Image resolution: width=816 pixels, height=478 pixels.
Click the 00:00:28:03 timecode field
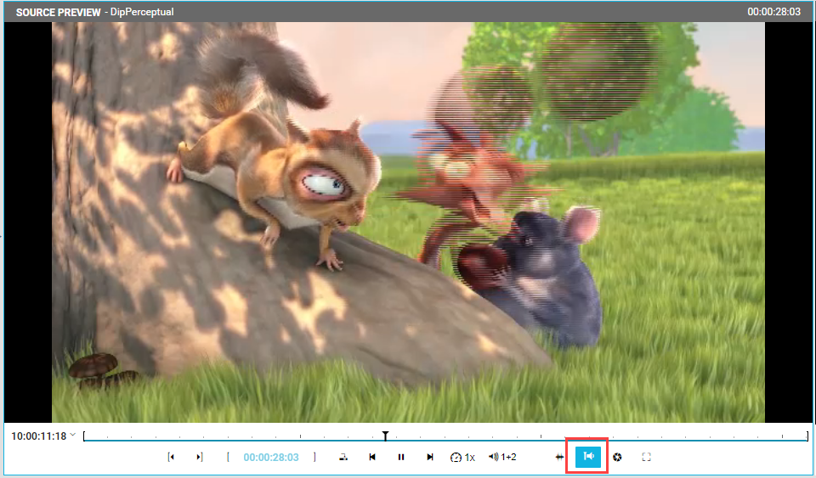271,457
